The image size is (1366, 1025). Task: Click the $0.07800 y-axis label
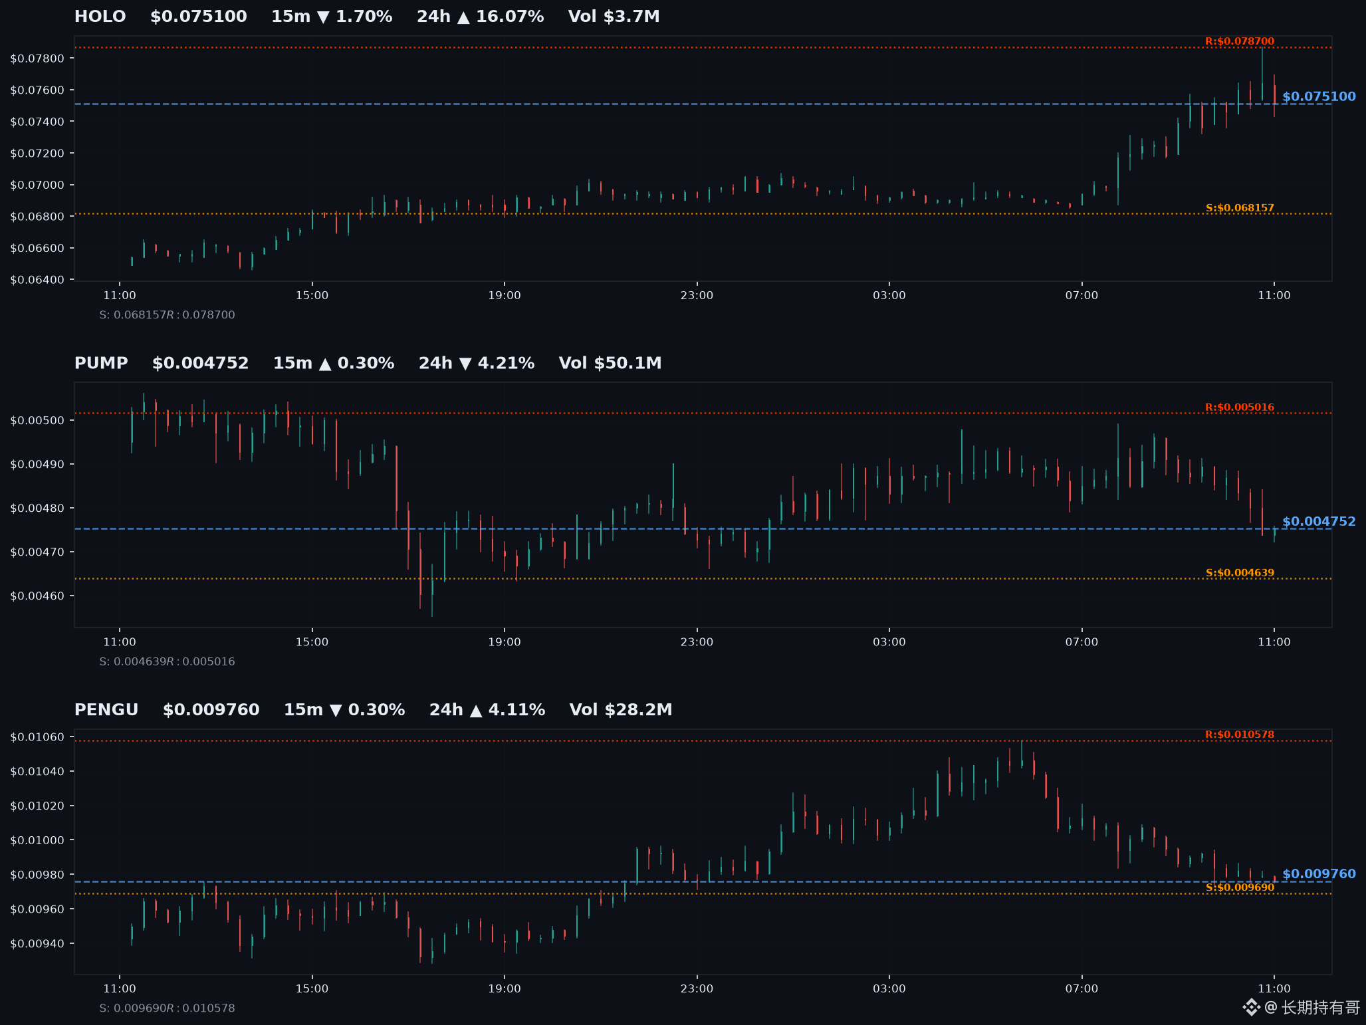(37, 58)
